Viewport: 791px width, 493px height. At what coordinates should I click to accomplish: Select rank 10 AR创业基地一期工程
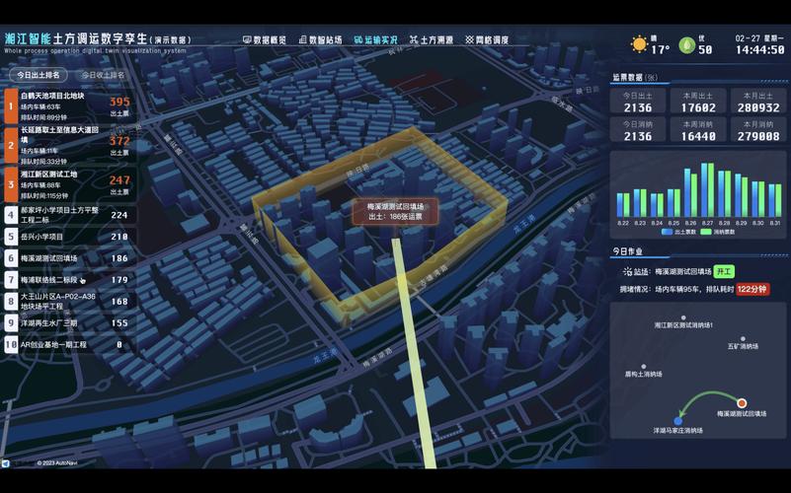tap(70, 345)
